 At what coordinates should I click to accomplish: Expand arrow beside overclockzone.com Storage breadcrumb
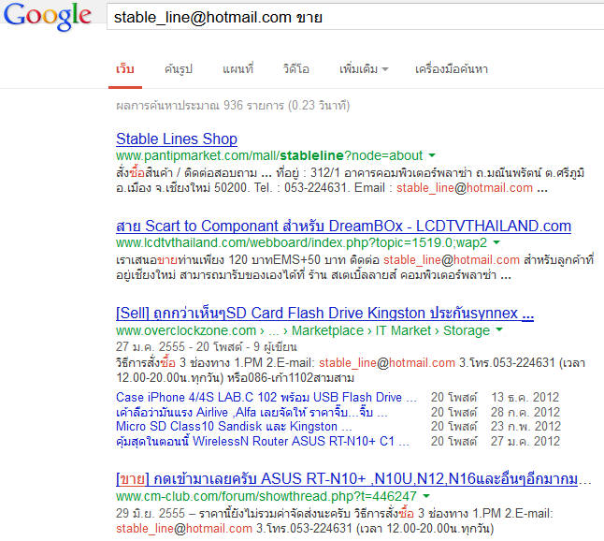point(499,330)
